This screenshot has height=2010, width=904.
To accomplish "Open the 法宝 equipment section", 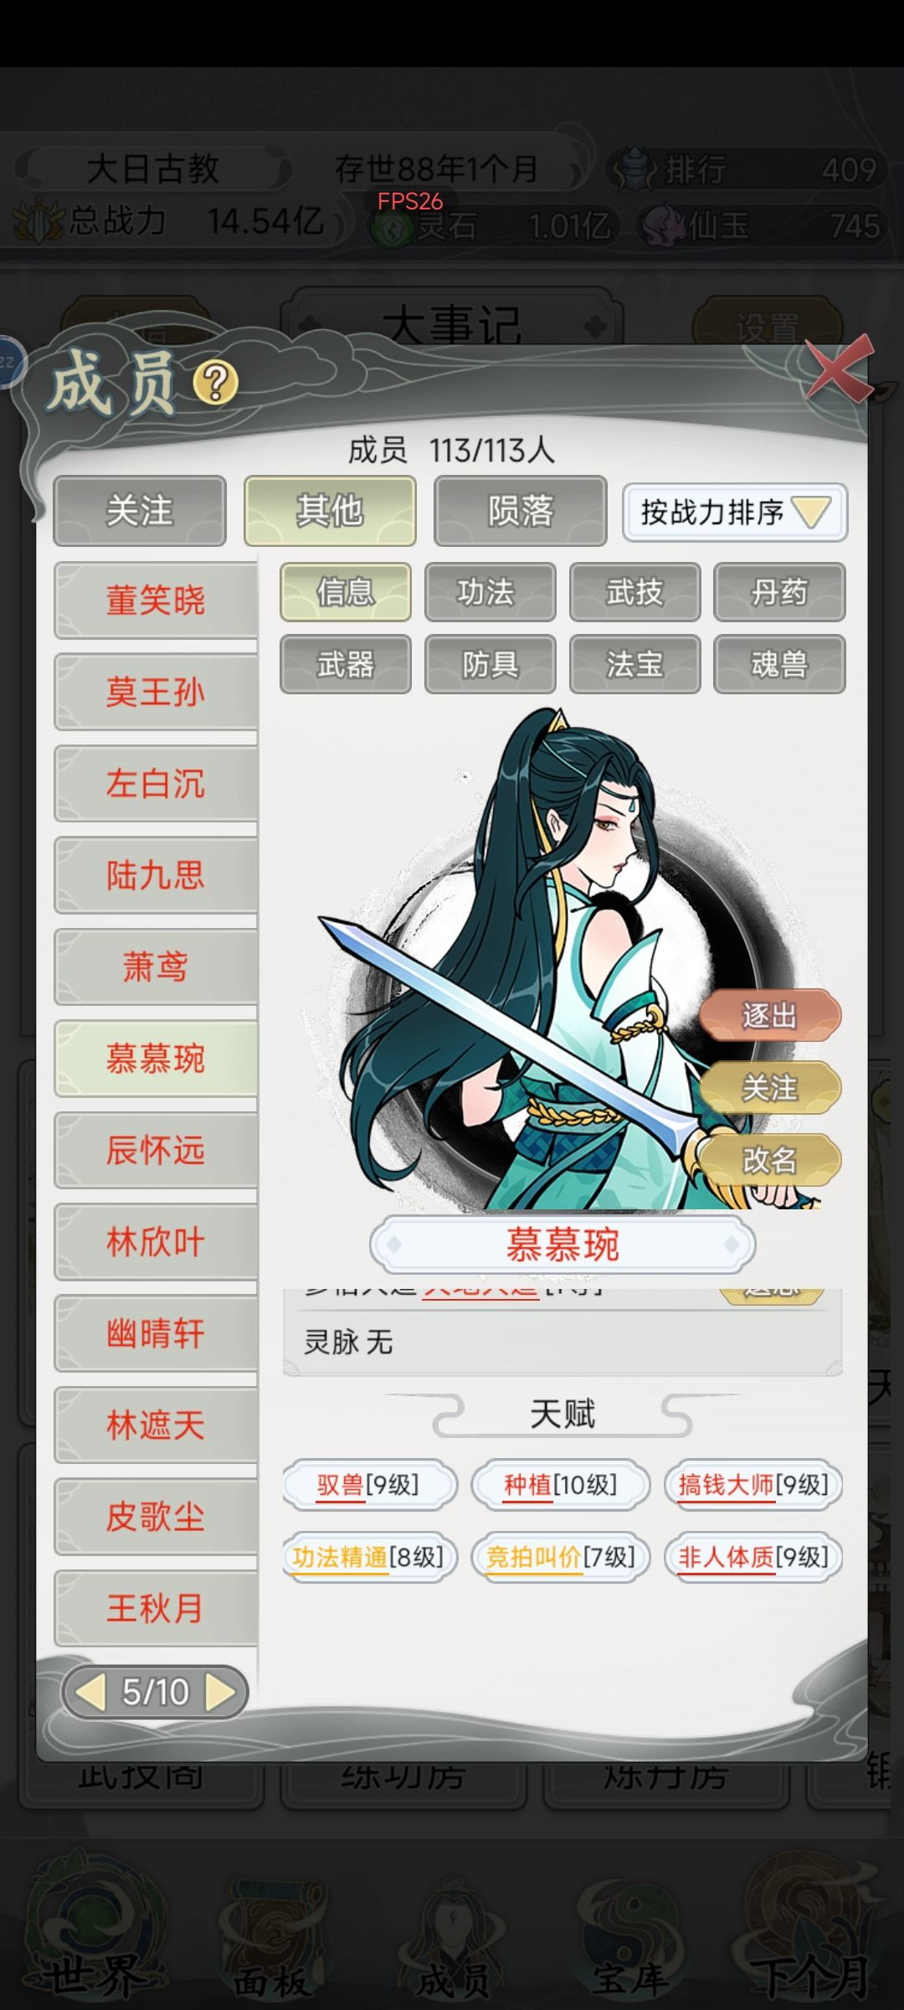I will click(x=634, y=664).
